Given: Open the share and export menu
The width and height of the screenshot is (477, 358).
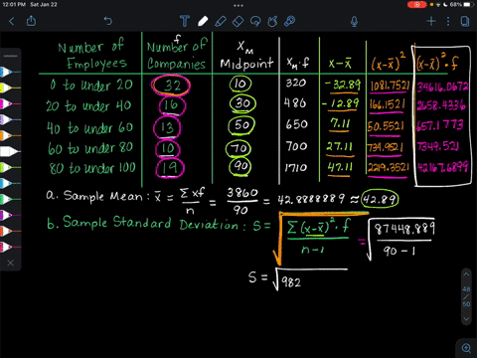Looking at the screenshot, I should (31, 21).
